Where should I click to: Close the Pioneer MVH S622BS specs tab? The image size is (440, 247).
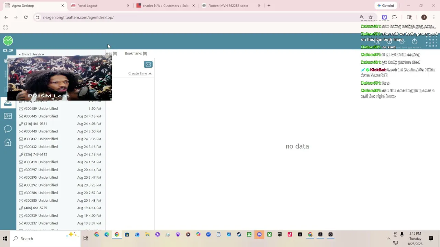coord(259,5)
